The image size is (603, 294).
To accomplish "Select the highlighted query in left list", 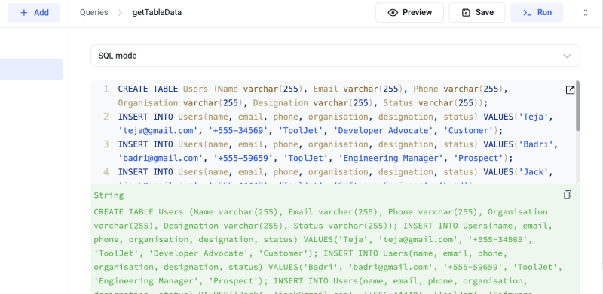I will pyautogui.click(x=32, y=69).
